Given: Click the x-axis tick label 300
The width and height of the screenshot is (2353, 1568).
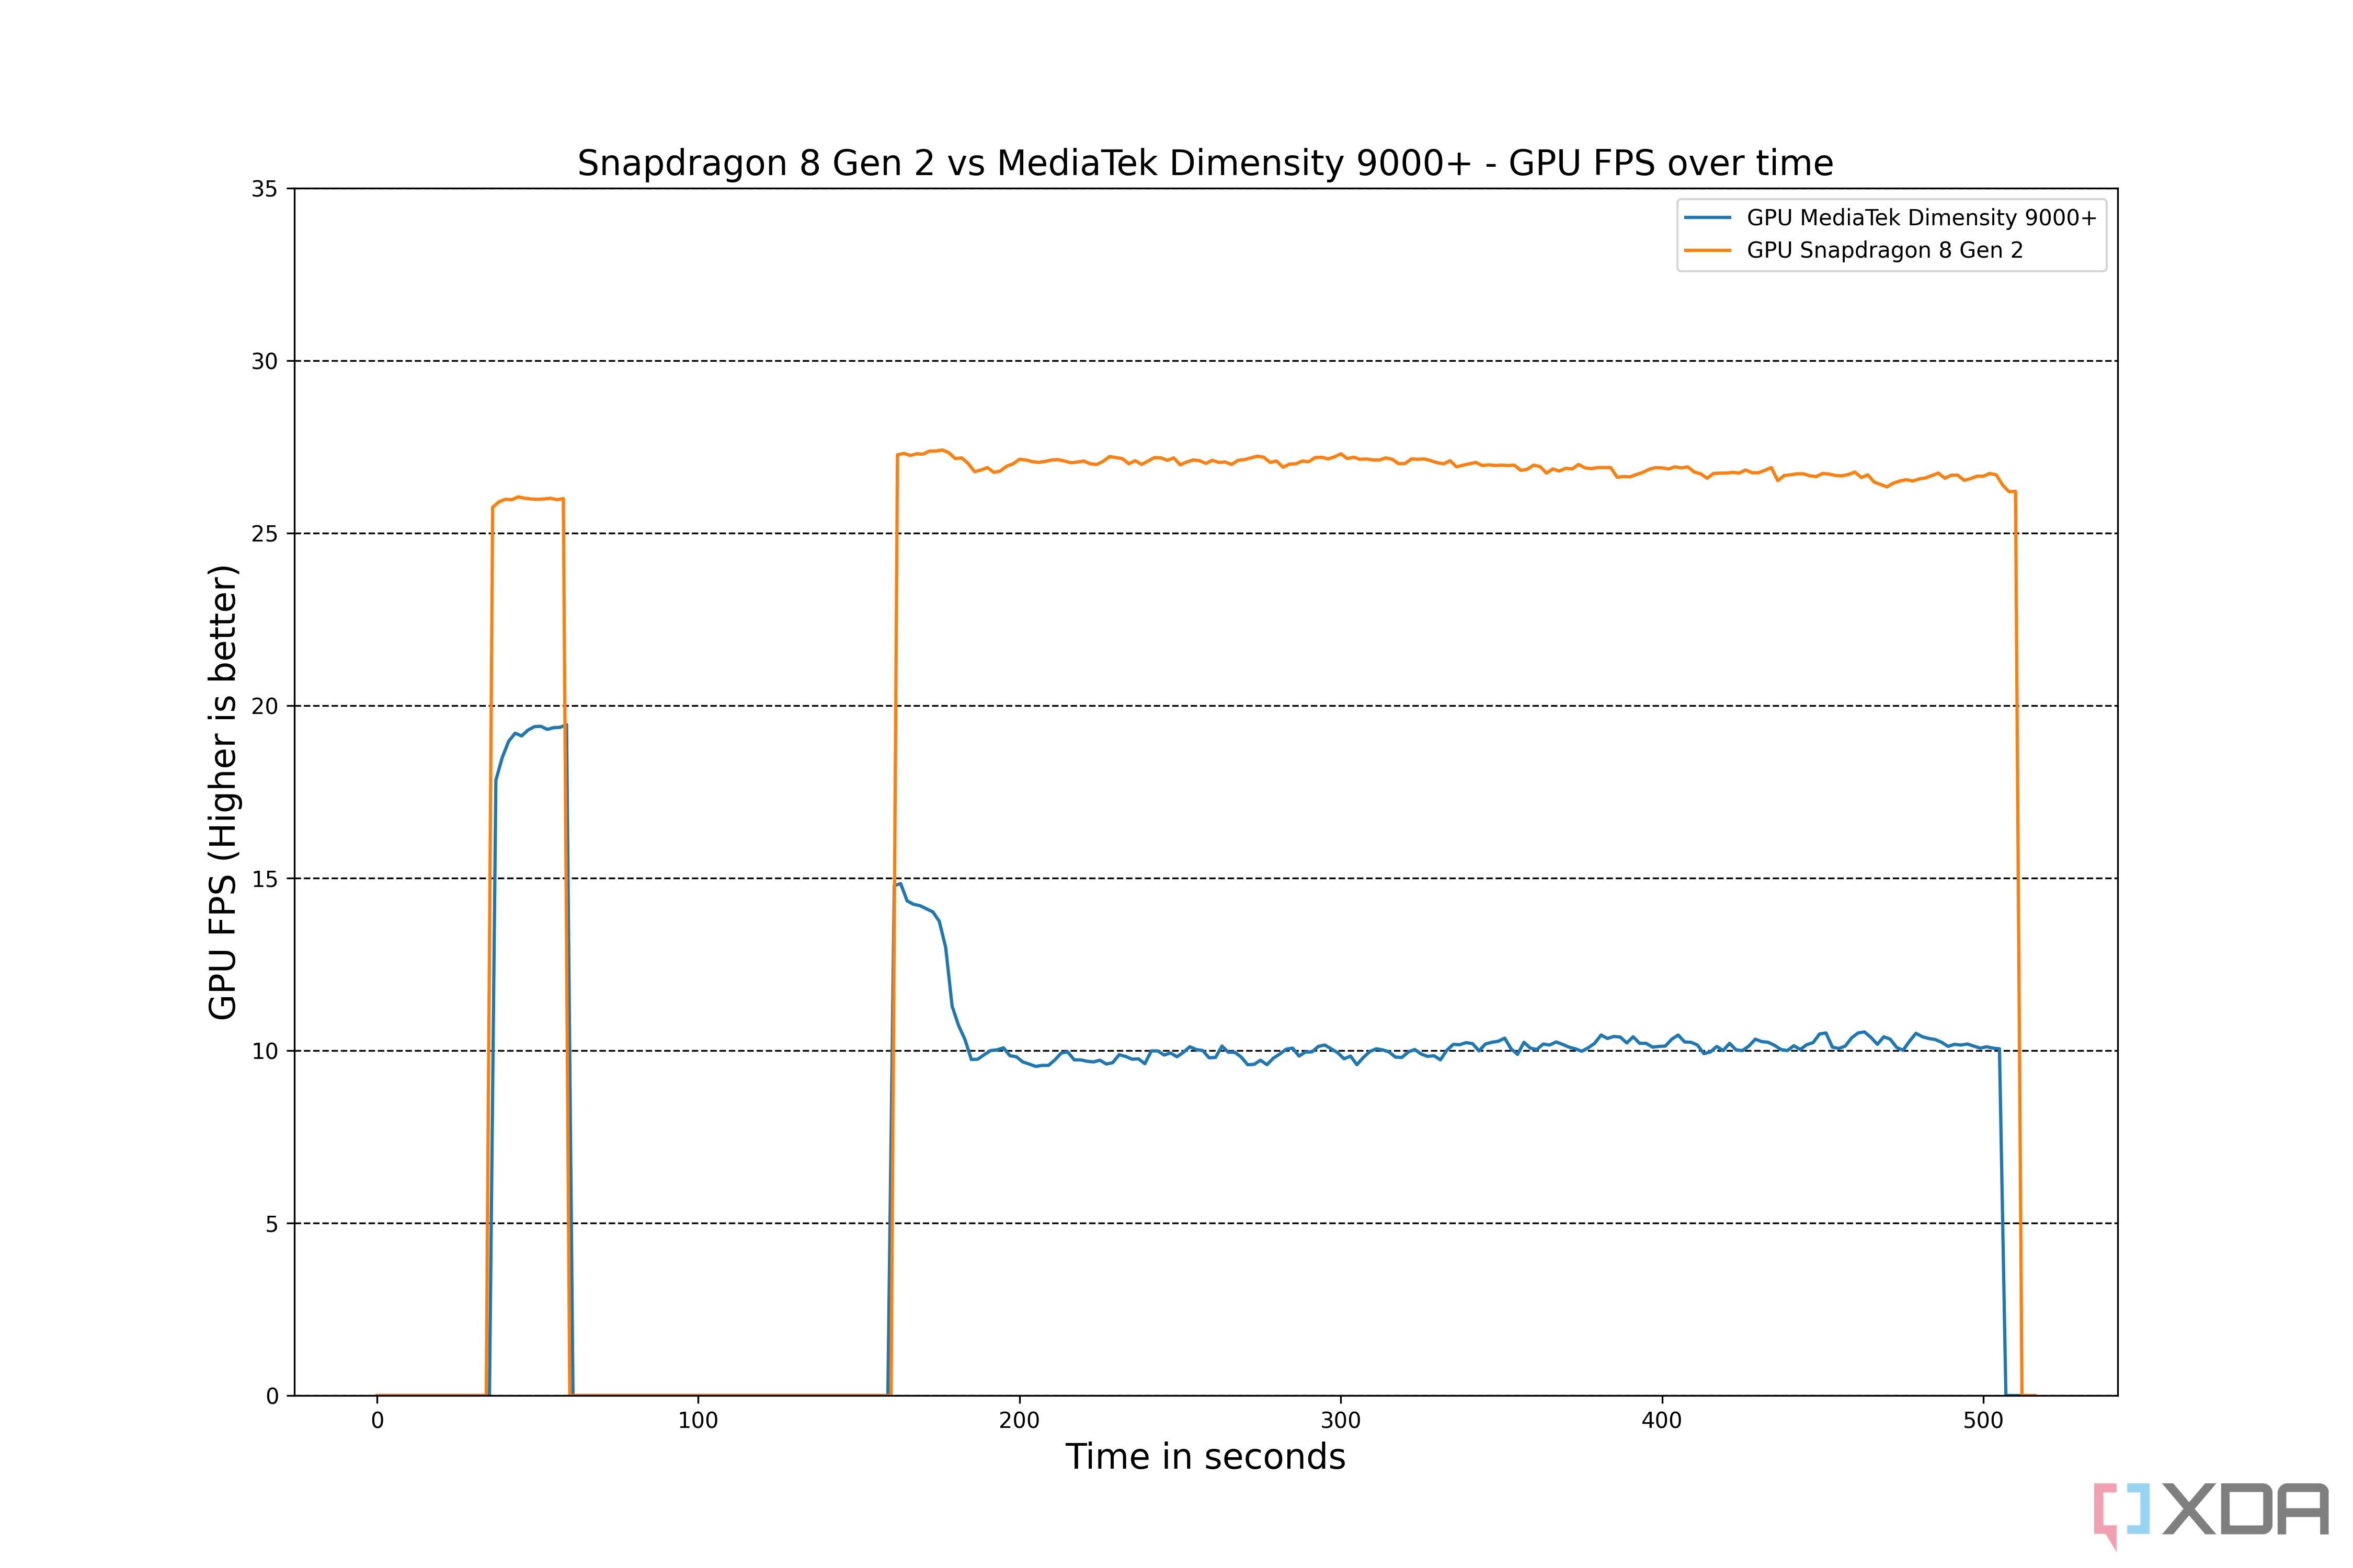Looking at the screenshot, I should pyautogui.click(x=1341, y=1421).
